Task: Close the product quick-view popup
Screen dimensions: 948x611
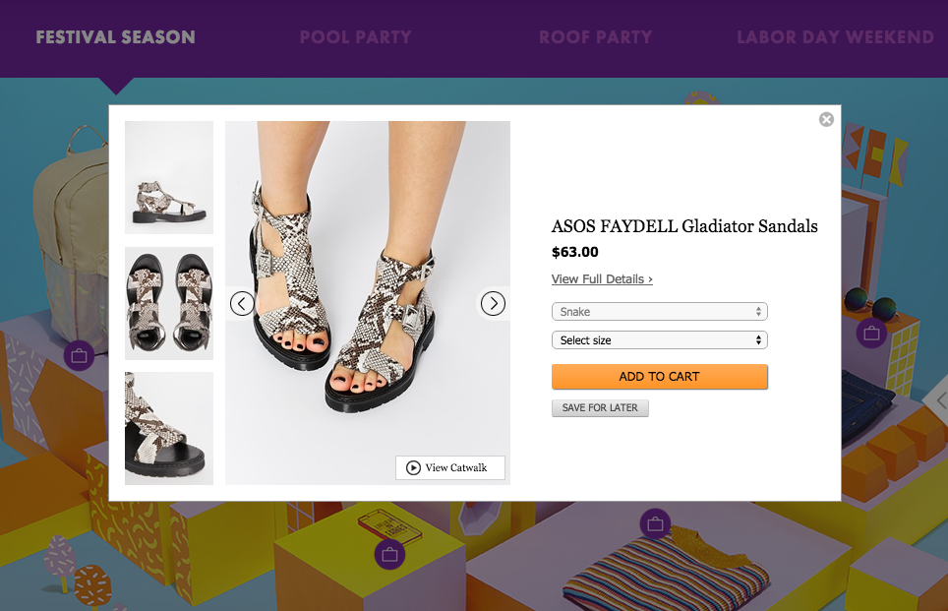Action: [826, 119]
